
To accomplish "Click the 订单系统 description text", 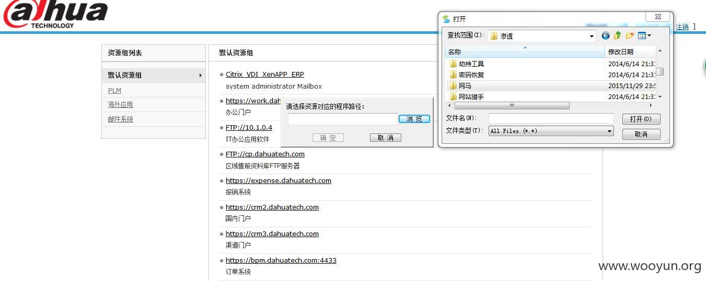I will [x=238, y=272].
